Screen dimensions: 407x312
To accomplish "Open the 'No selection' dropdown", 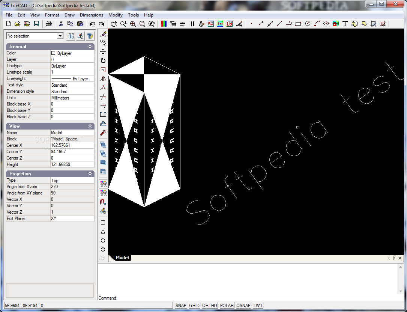I will click(x=60, y=36).
